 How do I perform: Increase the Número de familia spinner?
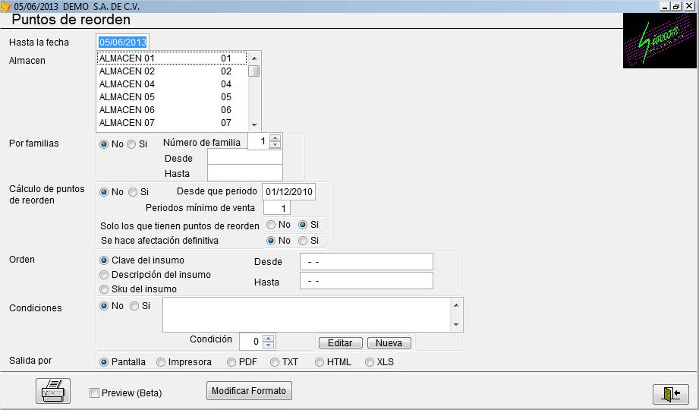tap(275, 138)
